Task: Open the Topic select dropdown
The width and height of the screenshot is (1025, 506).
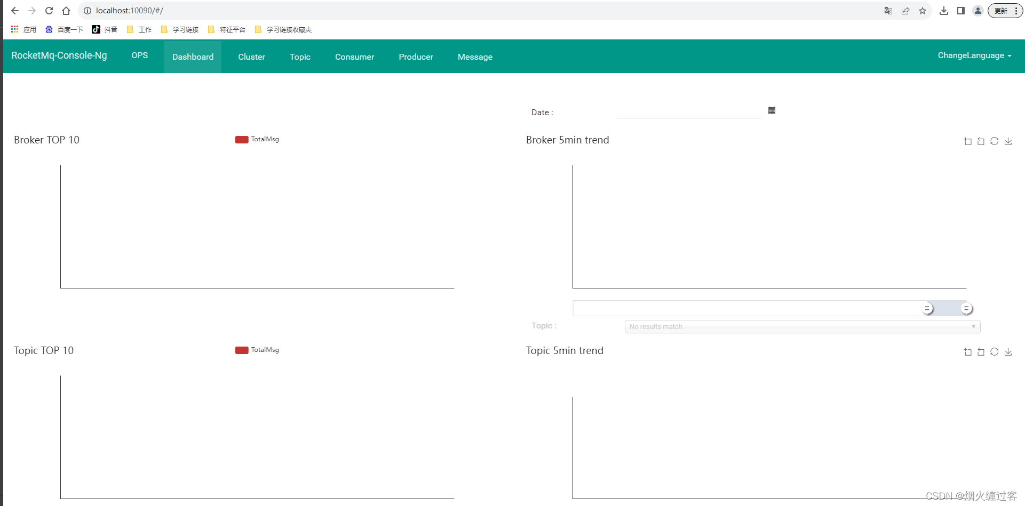Action: pos(802,326)
